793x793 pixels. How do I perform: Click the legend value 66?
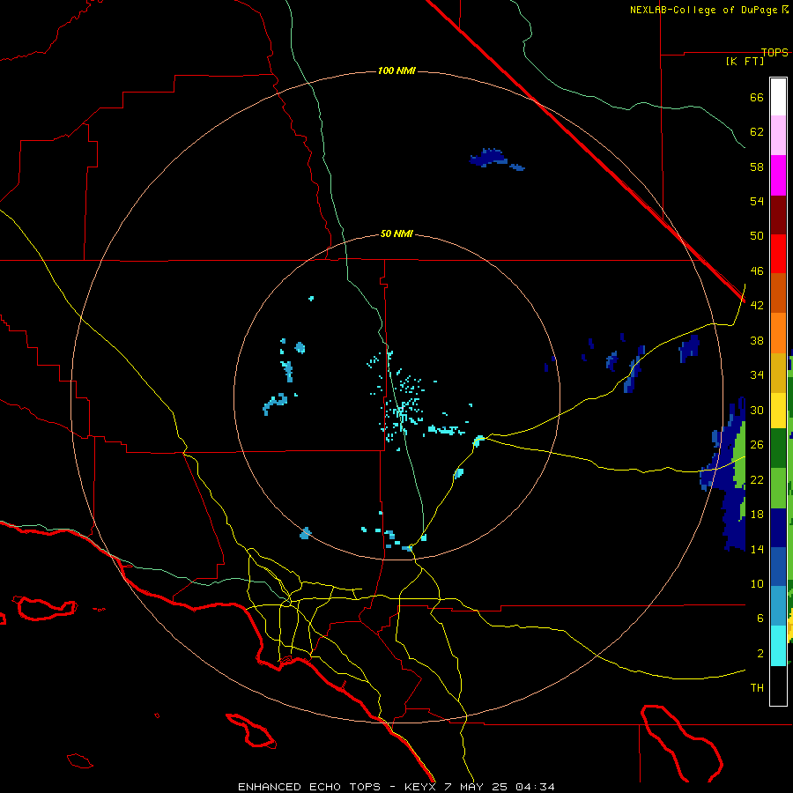point(757,97)
